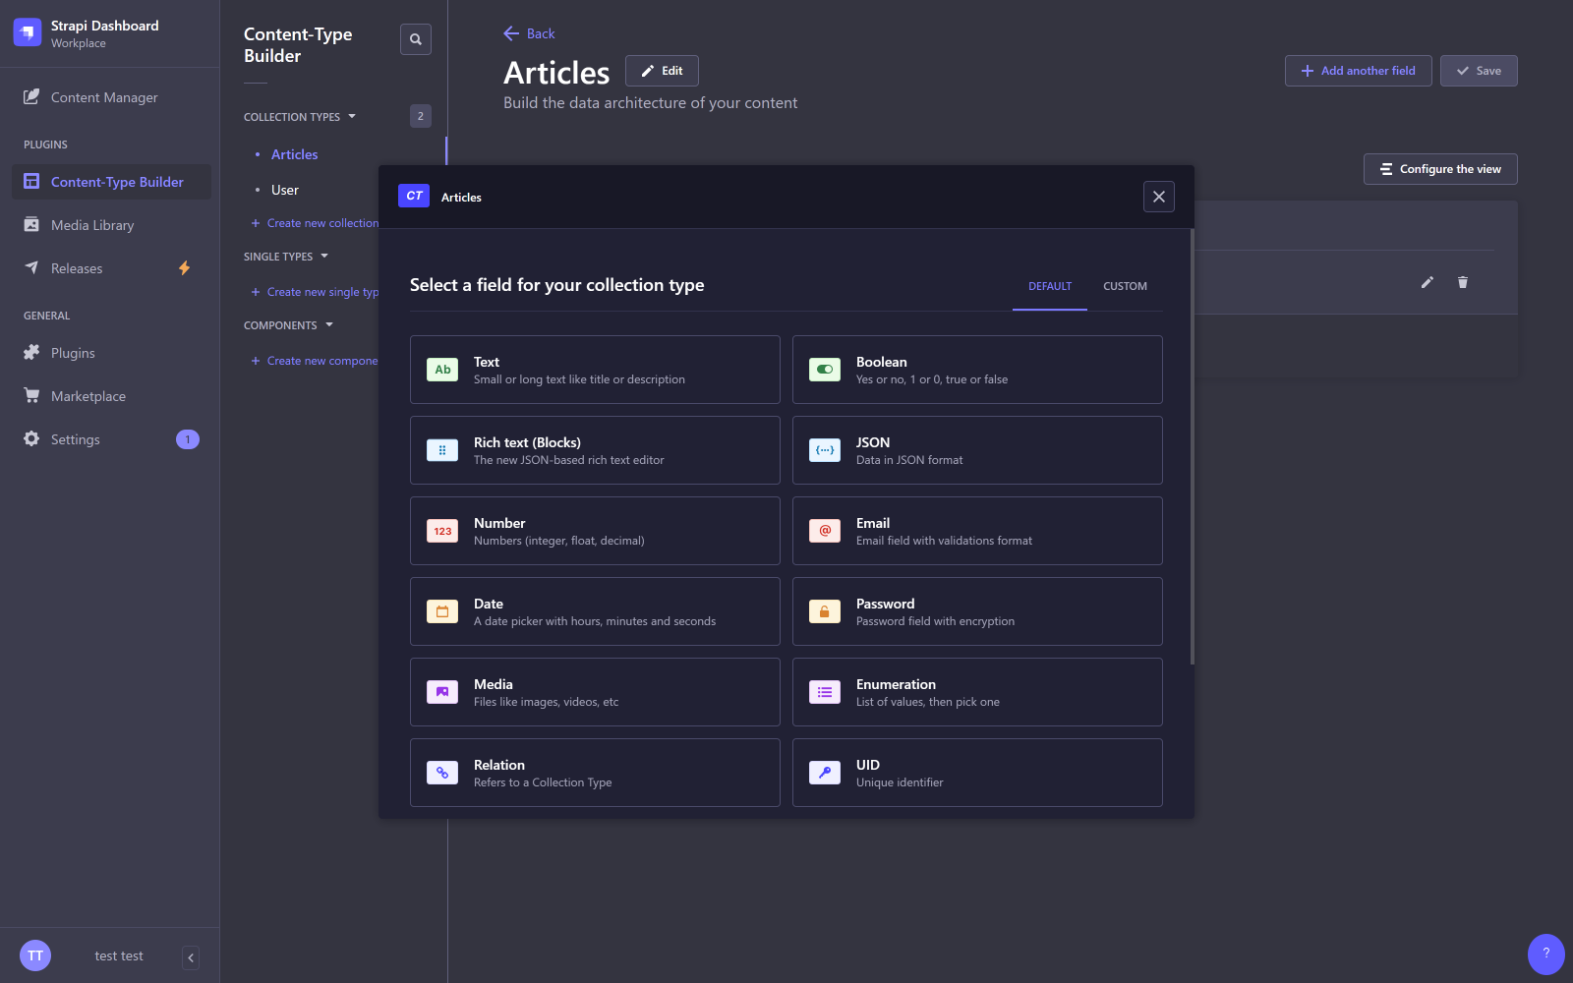Image resolution: width=1573 pixels, height=983 pixels.
Task: Select the Relation field icon
Action: click(x=442, y=773)
